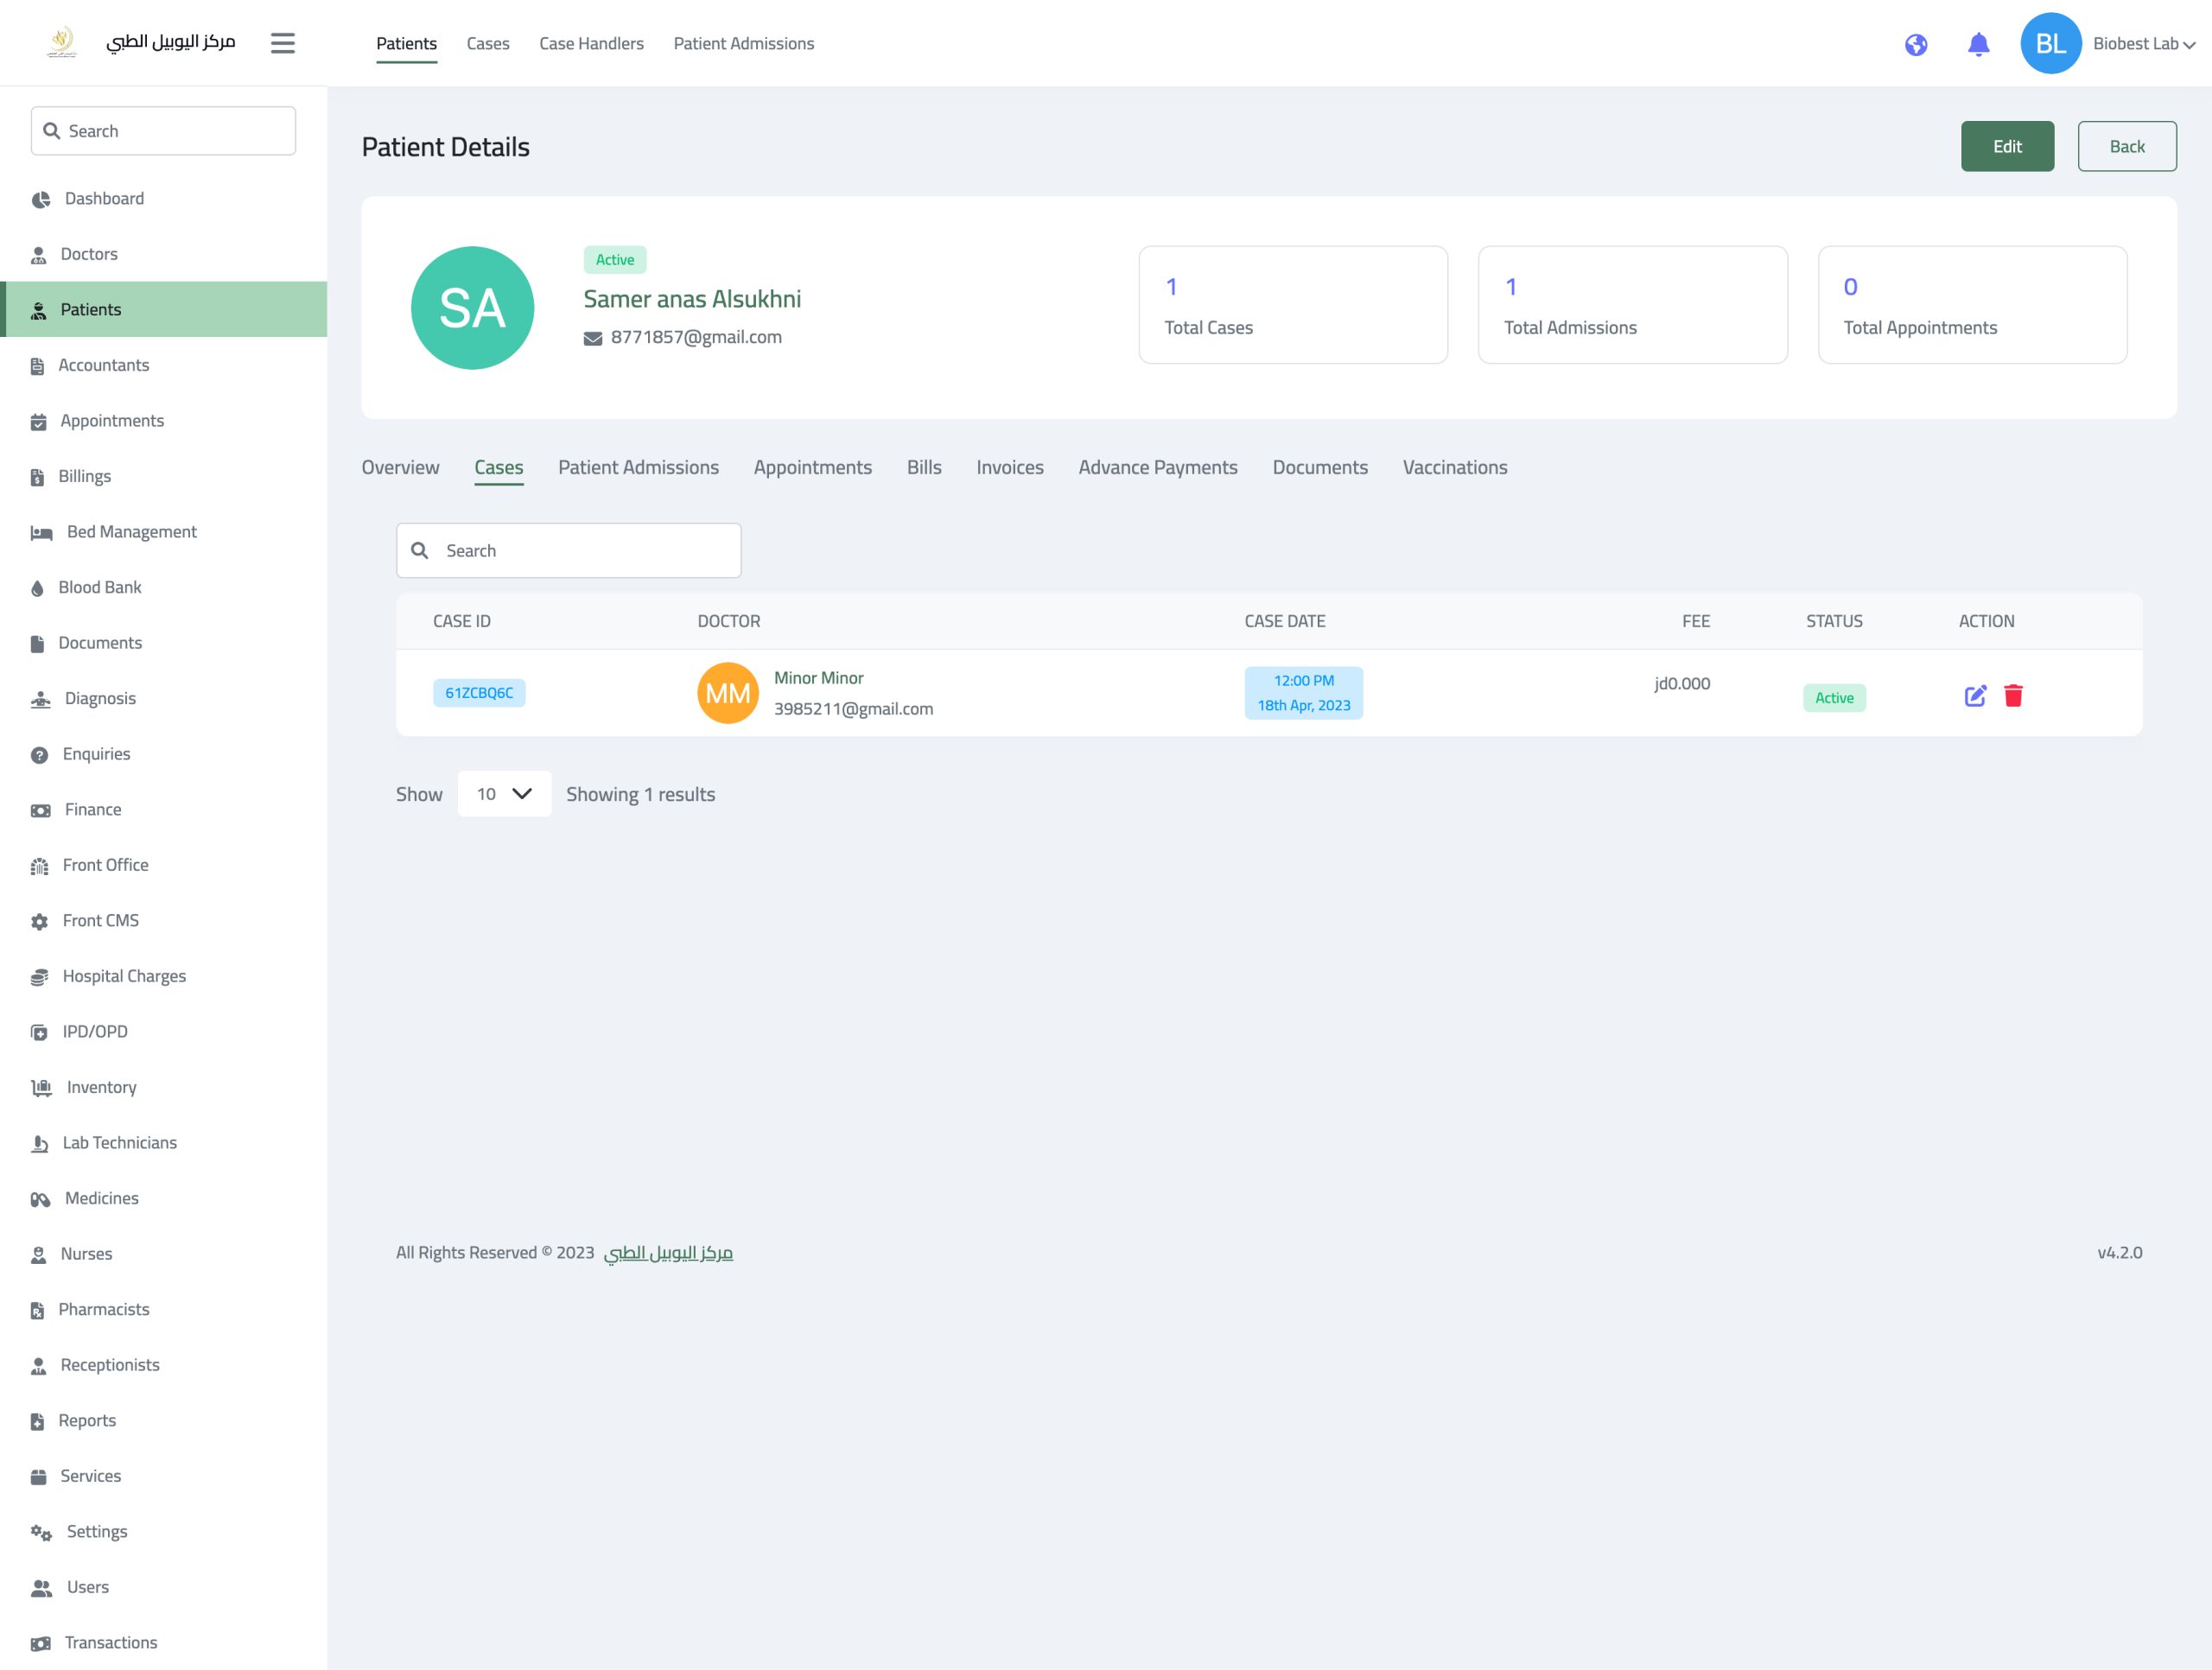Open Hospital Charges section
This screenshot has height=1670, width=2212.
click(163, 975)
